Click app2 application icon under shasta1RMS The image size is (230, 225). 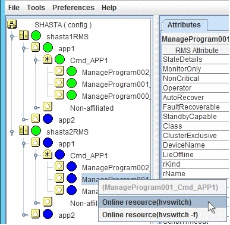(36, 119)
